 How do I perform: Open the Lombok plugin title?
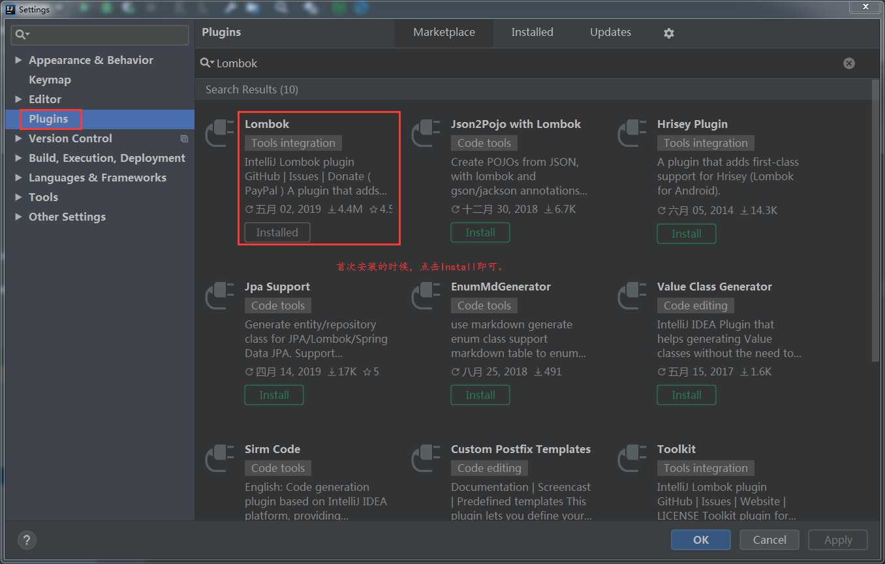click(267, 124)
